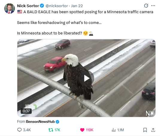The height and width of the screenshot is (136, 160).
Task: Share post via upload arrow icon
Action: 153,130
